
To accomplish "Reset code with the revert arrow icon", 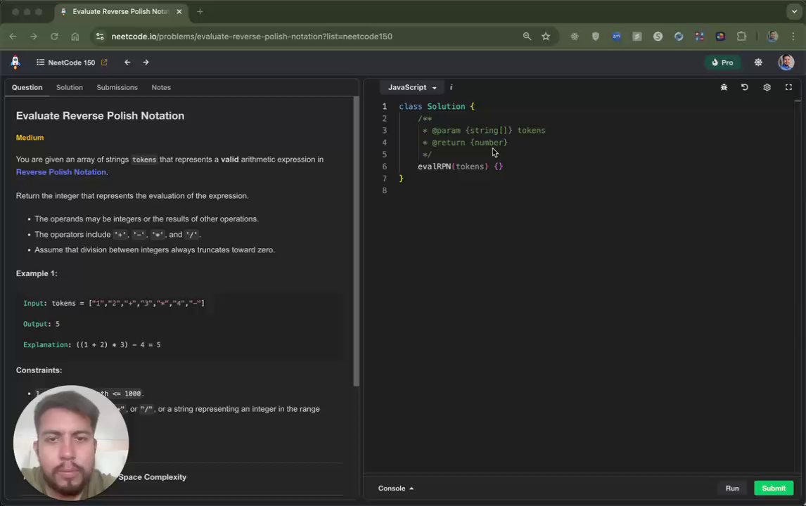I will (x=745, y=87).
